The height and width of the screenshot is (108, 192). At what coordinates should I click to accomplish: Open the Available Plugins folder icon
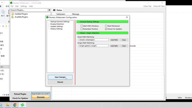13,17
